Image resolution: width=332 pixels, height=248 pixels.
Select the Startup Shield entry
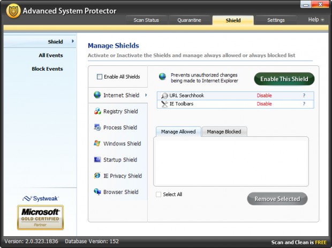[x=118, y=159]
